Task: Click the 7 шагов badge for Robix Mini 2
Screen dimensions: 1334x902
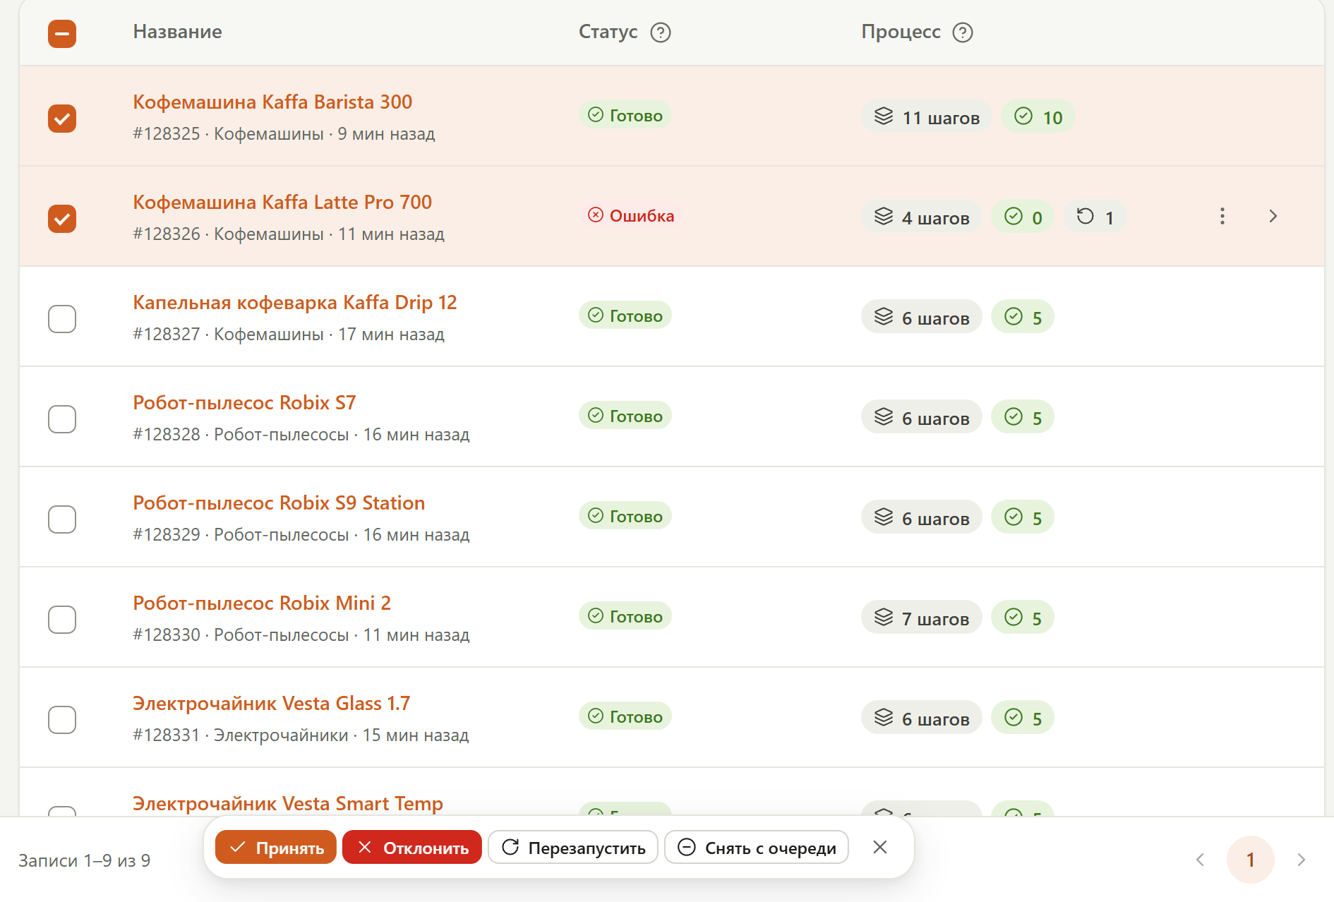Action: (922, 618)
